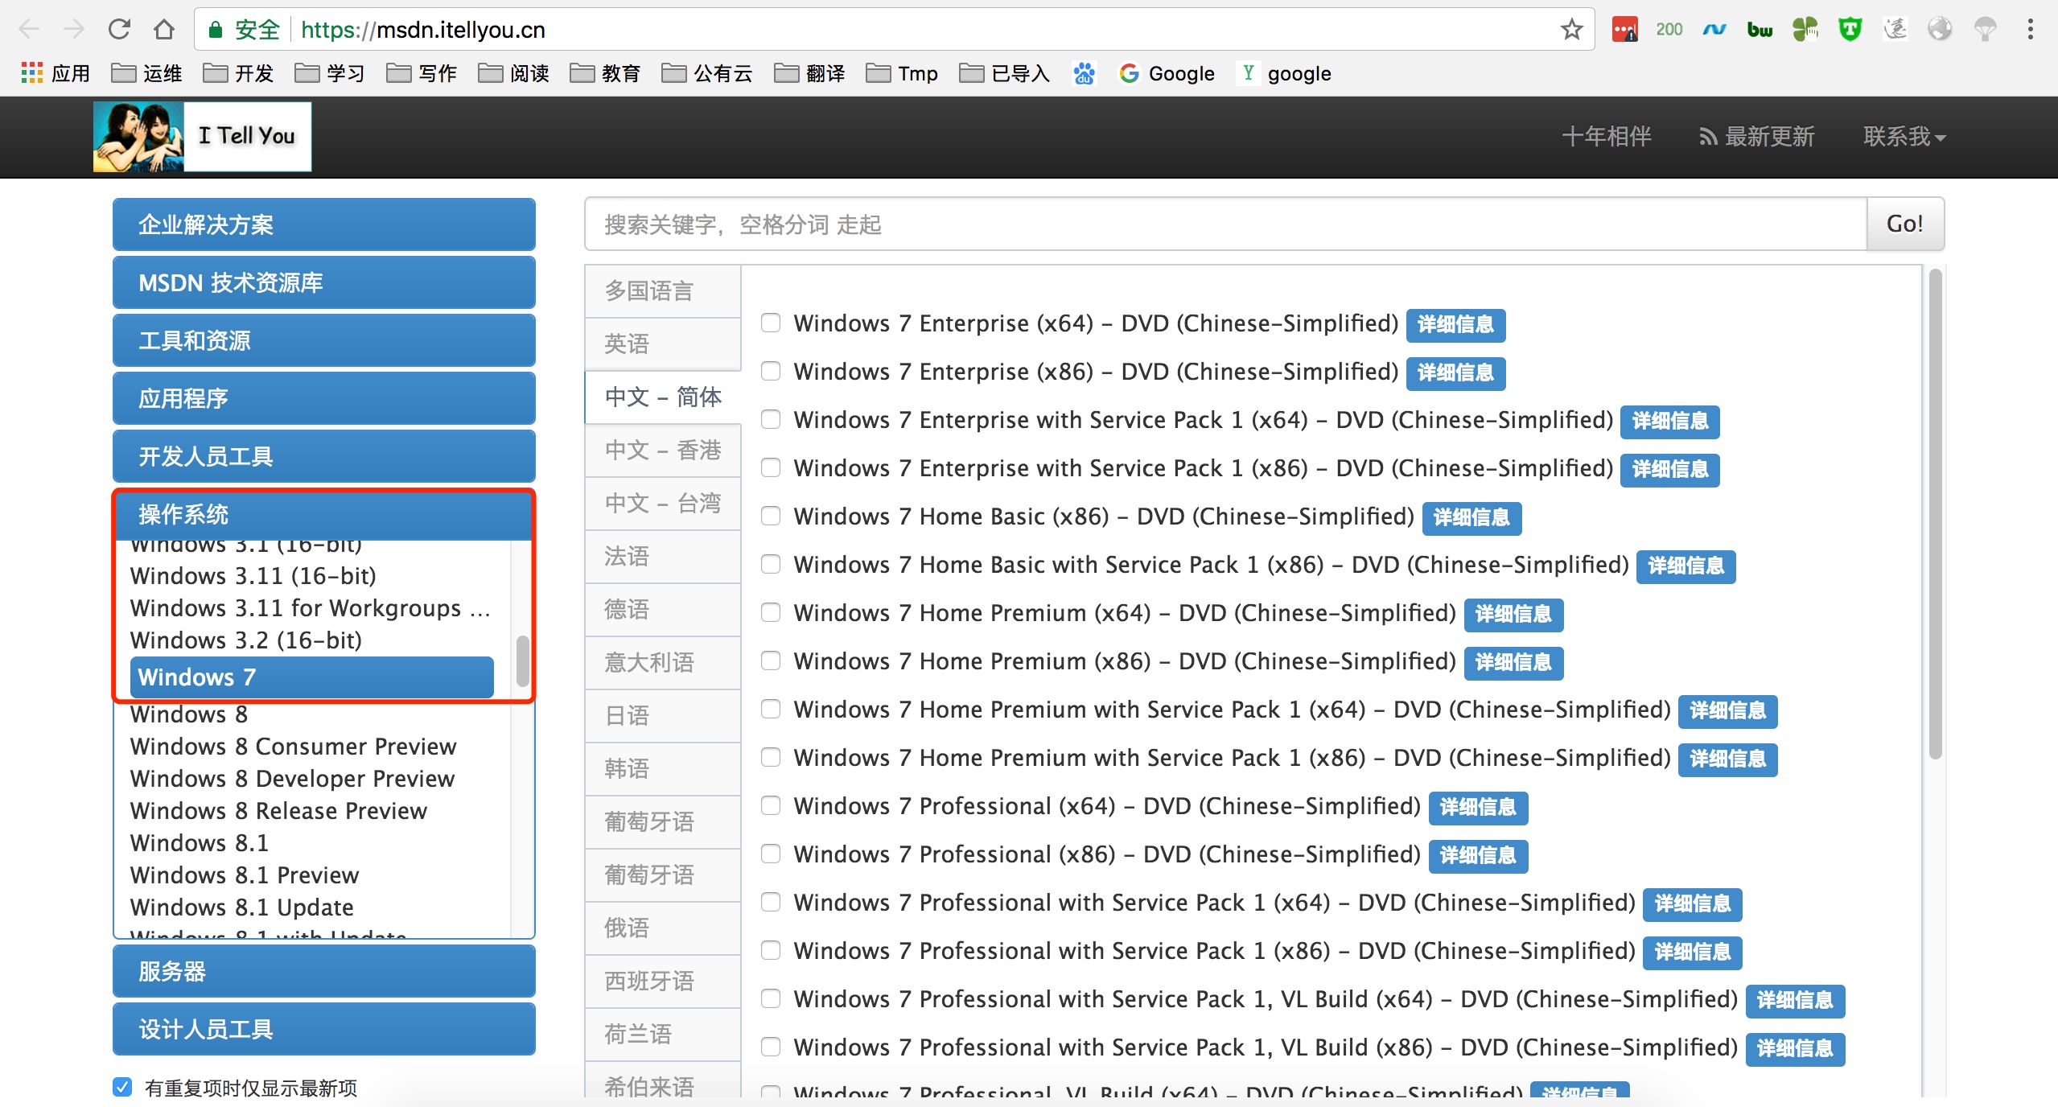The width and height of the screenshot is (2058, 1107).
Task: Click the main list vertical scrollbar
Action: point(1935,515)
